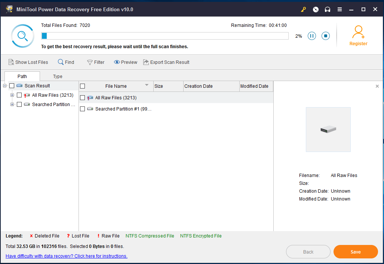Viewport: 384px width, 264px height.
Task: Click the key license icon in title bar
Action: coord(304,10)
